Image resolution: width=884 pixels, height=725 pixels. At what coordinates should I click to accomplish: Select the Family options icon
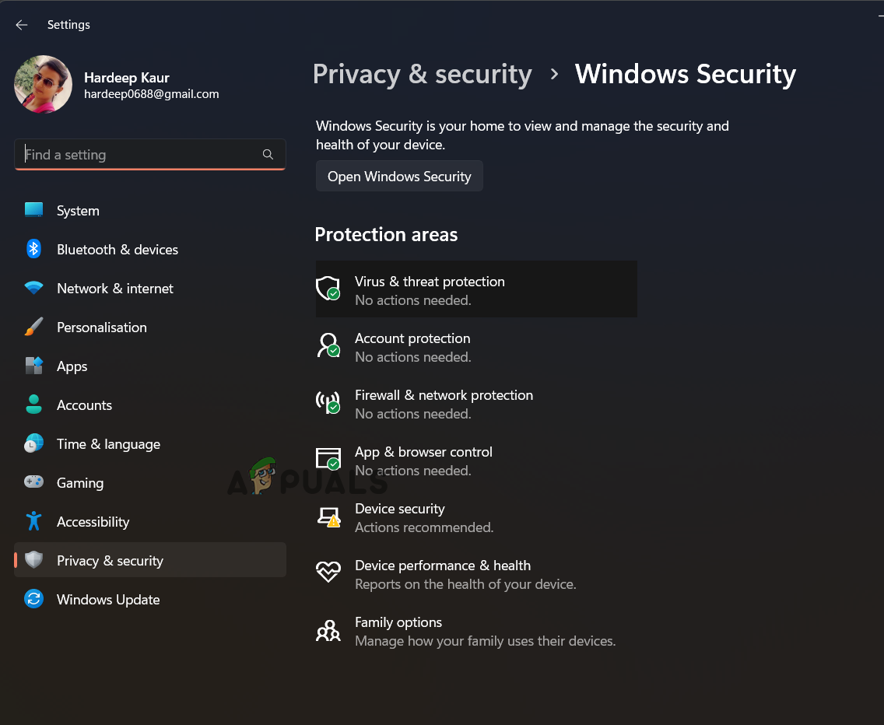pos(328,630)
